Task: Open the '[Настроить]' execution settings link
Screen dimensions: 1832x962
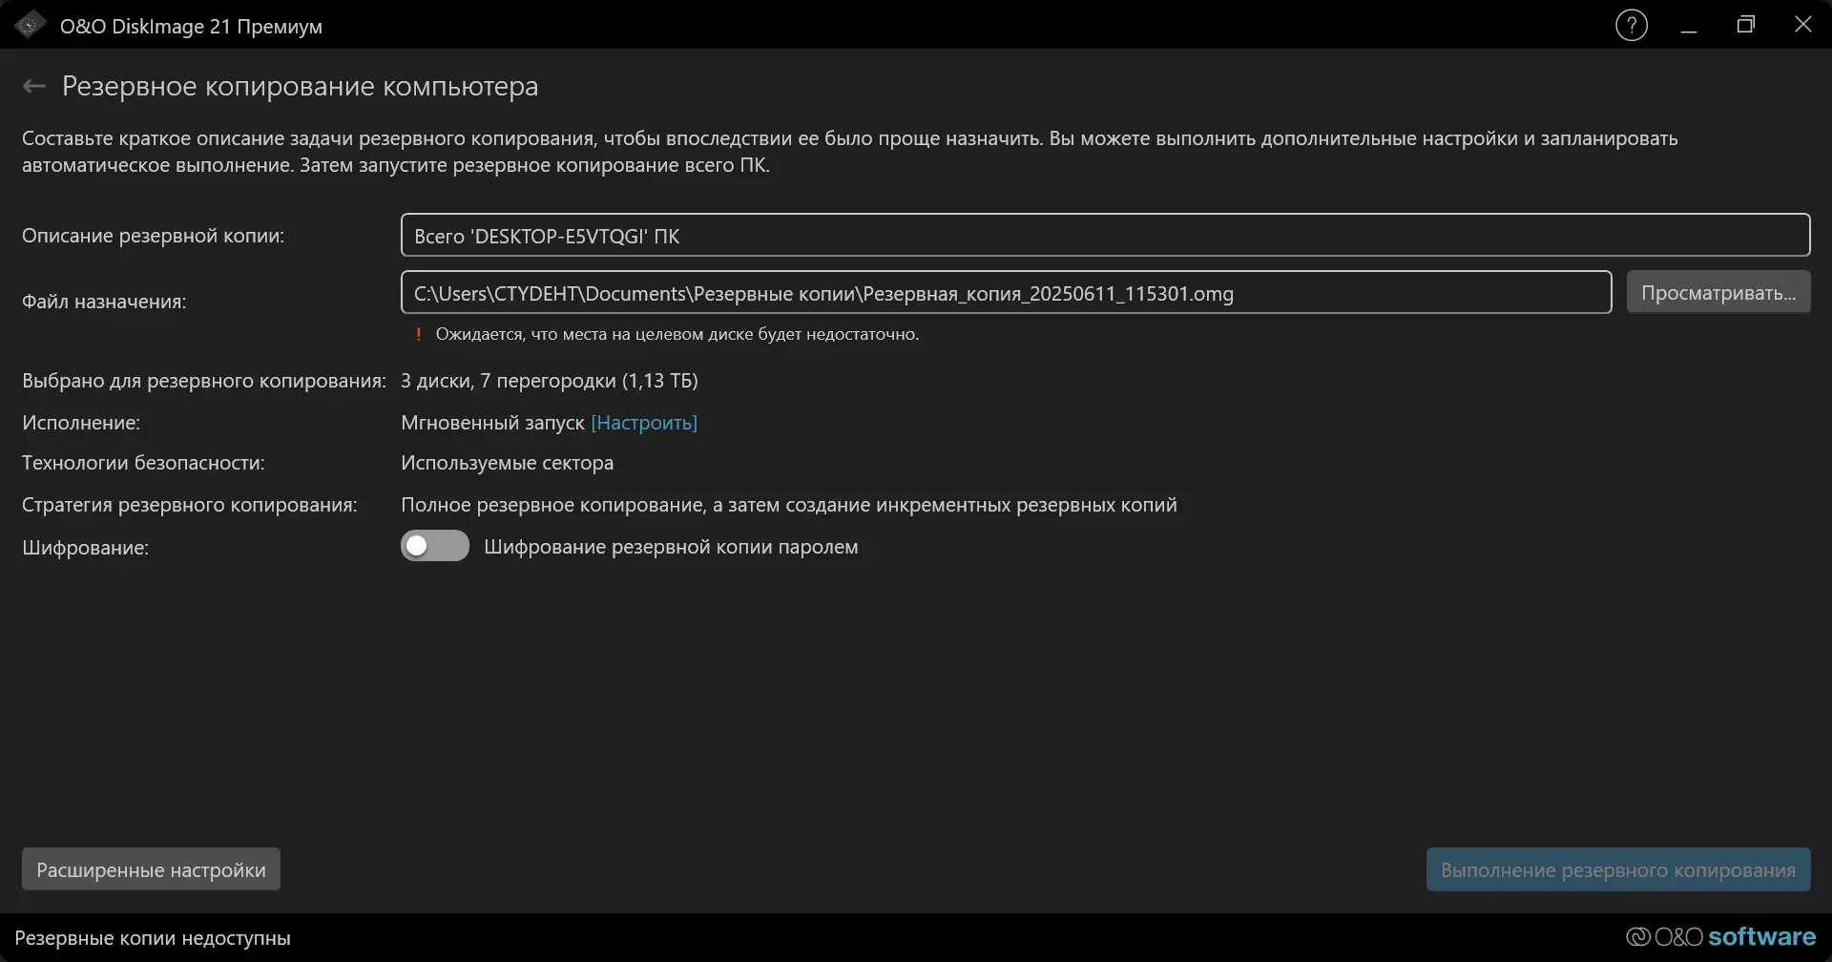Action: tap(644, 423)
